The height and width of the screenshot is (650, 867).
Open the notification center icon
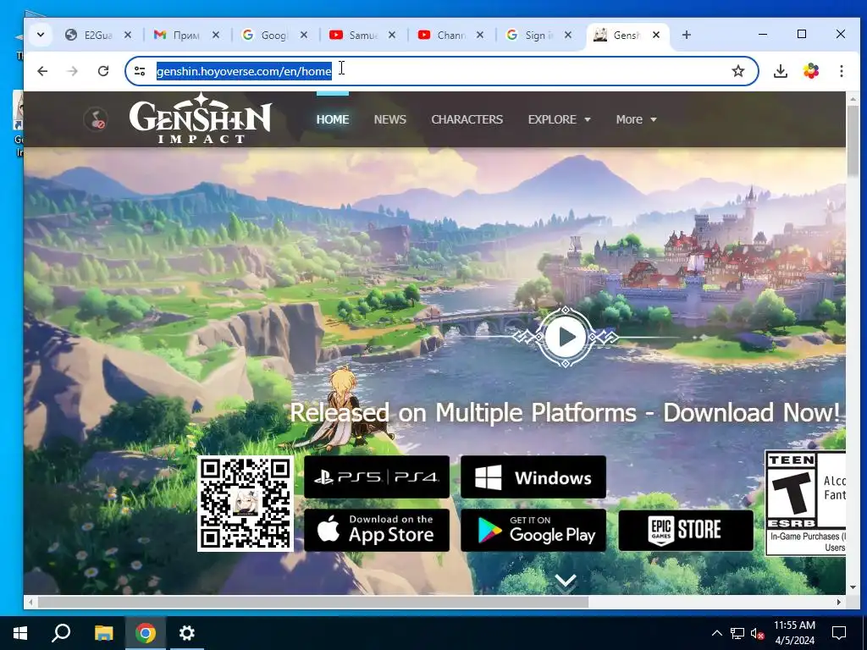click(x=839, y=633)
